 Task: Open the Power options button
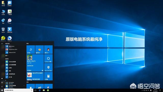click(2, 87)
